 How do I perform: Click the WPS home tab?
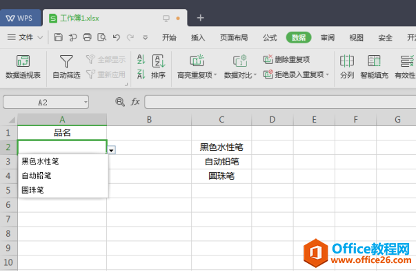pyautogui.click(x=20, y=18)
